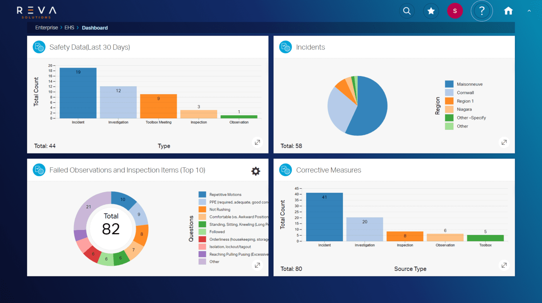
Task: Expand the Safety Data chart to fullscreen
Action: (257, 142)
